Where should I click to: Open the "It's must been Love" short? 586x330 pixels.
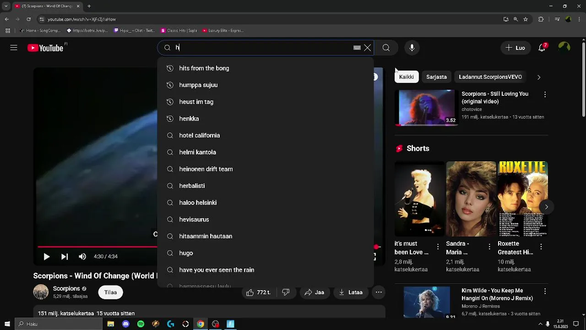[x=419, y=198]
